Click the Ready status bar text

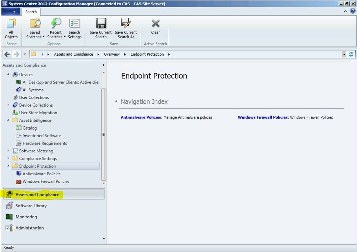click(9, 247)
